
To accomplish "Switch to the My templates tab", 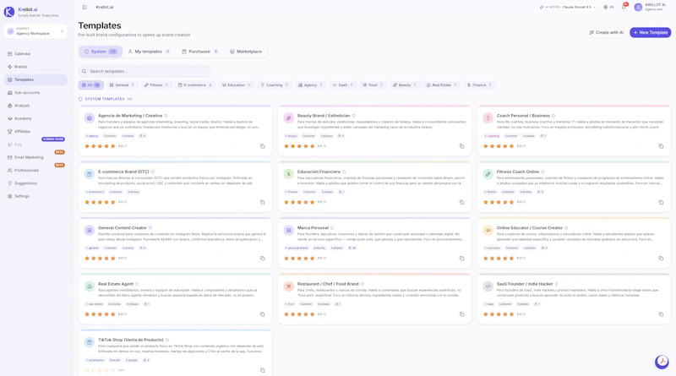I will [x=150, y=52].
